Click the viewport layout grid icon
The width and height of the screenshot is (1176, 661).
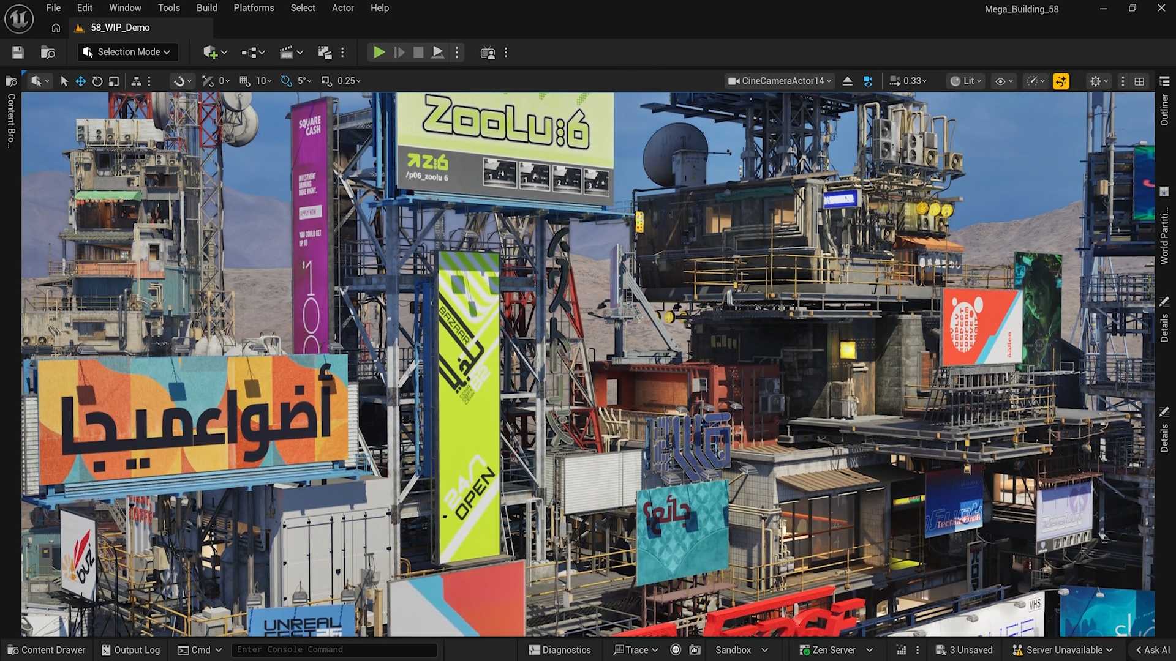[x=1139, y=81]
